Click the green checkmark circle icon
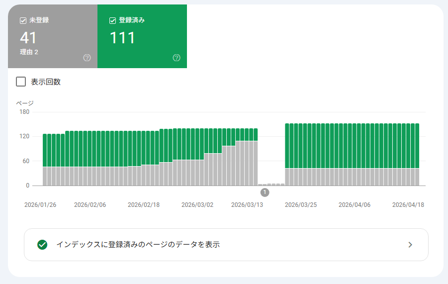The width and height of the screenshot is (448, 284). click(x=42, y=245)
